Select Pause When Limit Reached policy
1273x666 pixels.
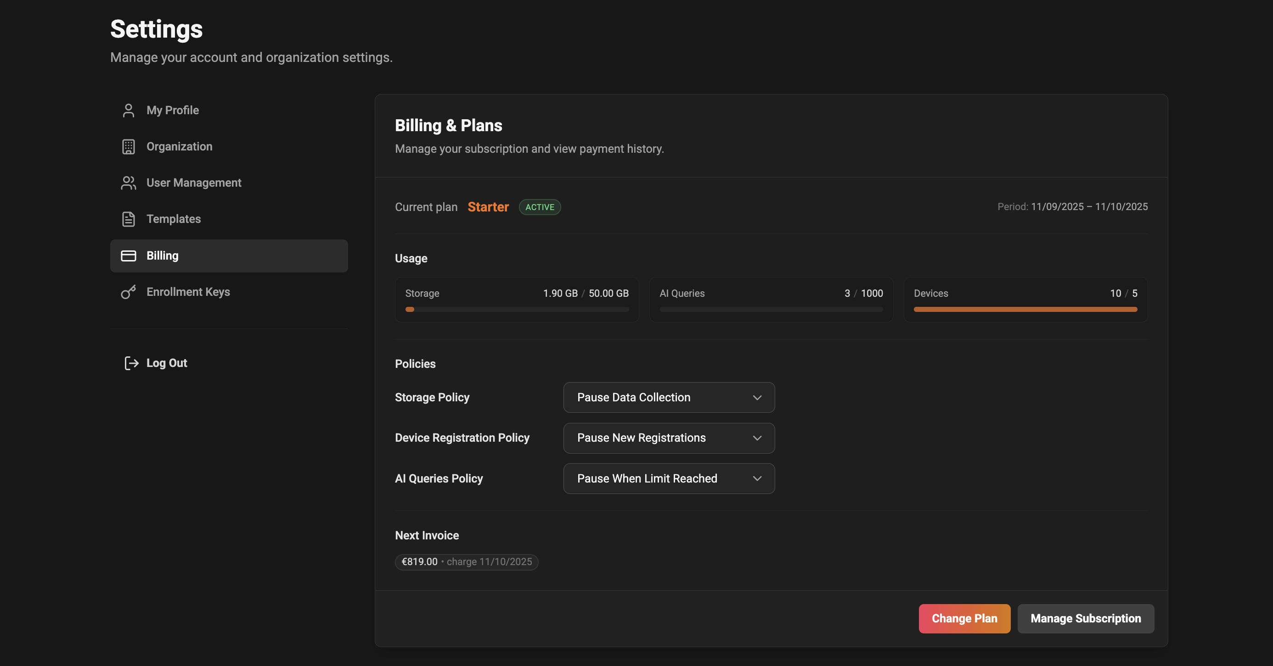pos(668,478)
